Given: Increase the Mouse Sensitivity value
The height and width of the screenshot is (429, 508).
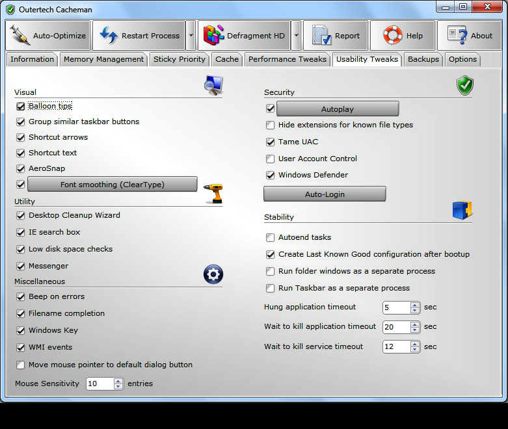Looking at the screenshot, I should click(118, 381).
